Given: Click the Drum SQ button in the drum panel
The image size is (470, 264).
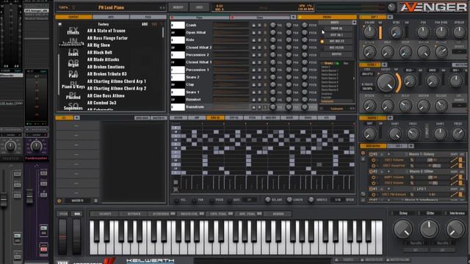Looking at the screenshot, I should [336, 29].
